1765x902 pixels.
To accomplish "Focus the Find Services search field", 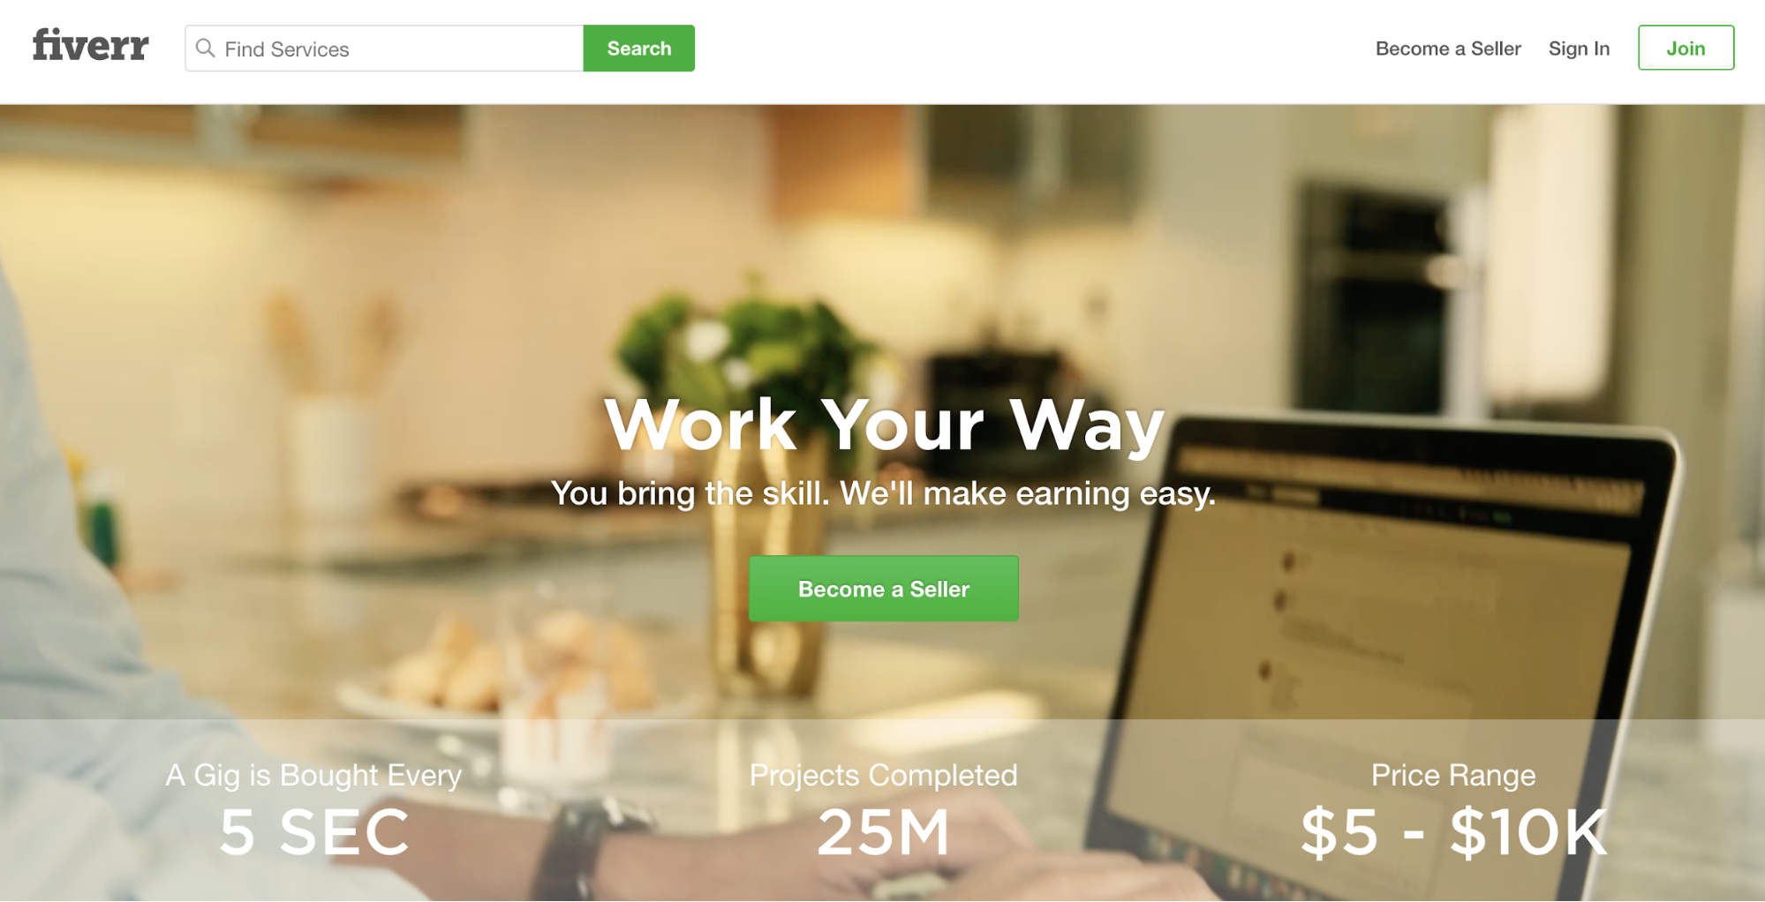I will click(x=384, y=49).
